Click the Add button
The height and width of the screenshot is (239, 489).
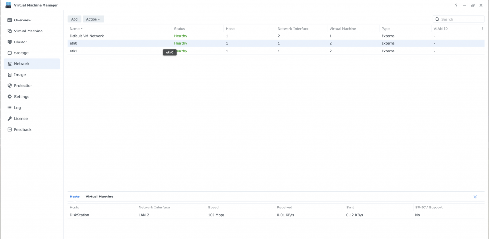pyautogui.click(x=74, y=19)
